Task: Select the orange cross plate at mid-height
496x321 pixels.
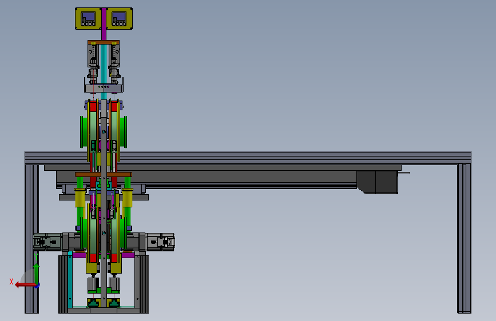Action: pyautogui.click(x=104, y=174)
